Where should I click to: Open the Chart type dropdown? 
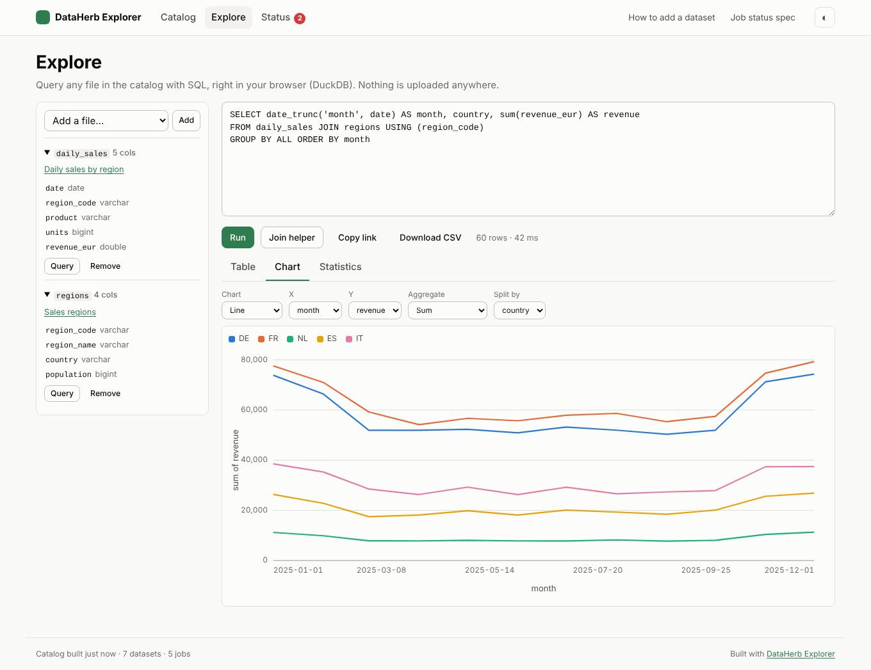252,310
